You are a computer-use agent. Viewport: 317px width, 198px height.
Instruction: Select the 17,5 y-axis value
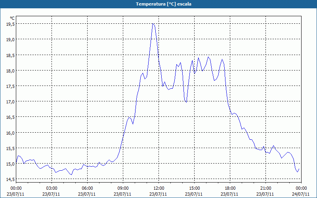point(11,86)
